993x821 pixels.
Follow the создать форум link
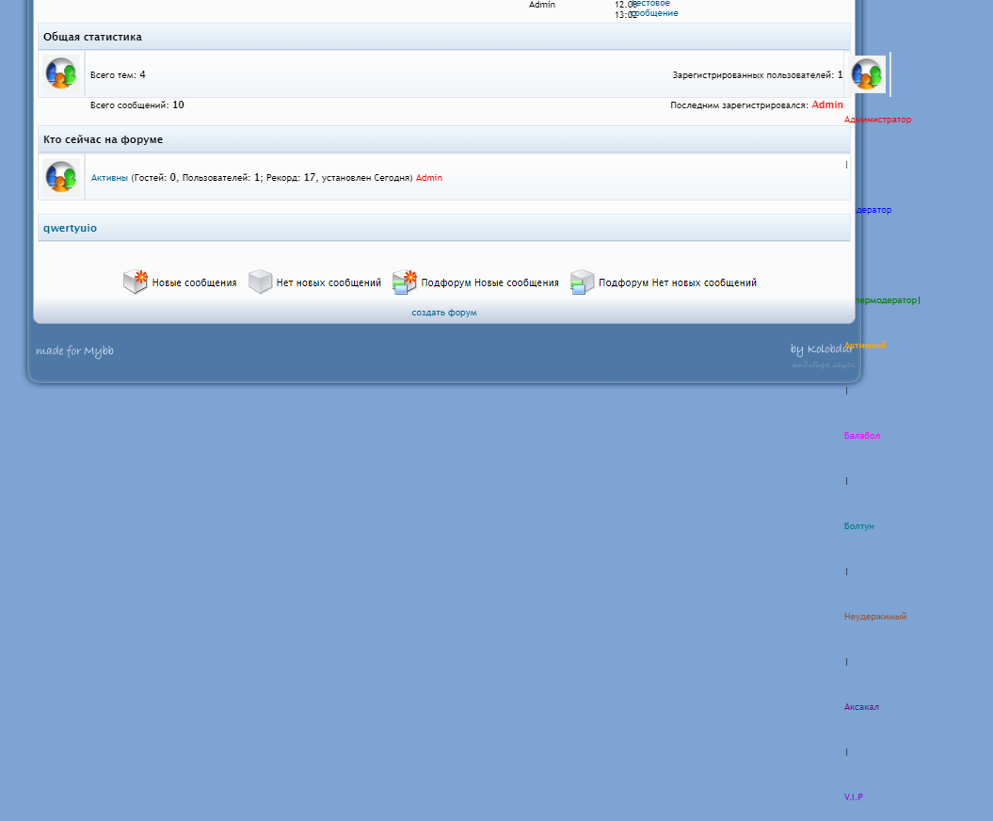pos(444,313)
